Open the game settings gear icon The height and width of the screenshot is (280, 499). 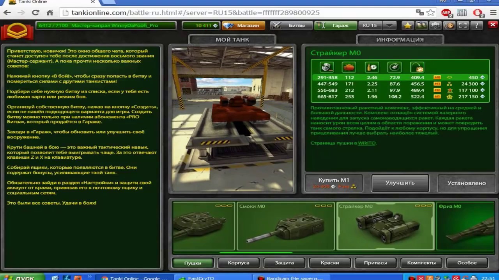coord(435,25)
